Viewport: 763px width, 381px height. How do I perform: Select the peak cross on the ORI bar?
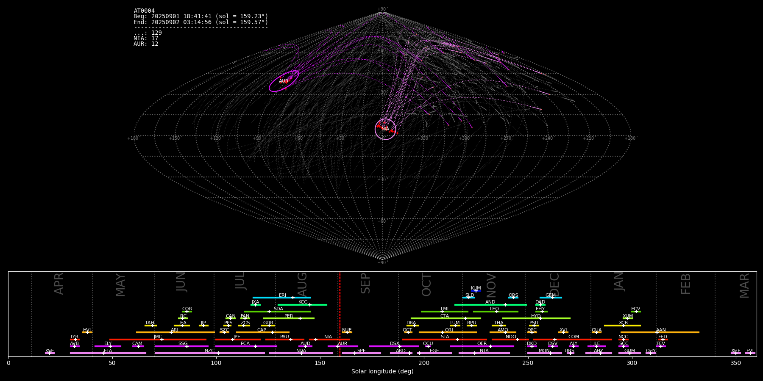point(443,332)
